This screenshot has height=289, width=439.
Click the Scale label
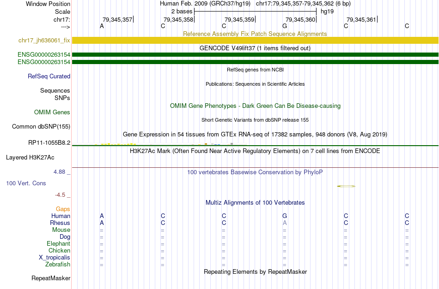(x=63, y=12)
